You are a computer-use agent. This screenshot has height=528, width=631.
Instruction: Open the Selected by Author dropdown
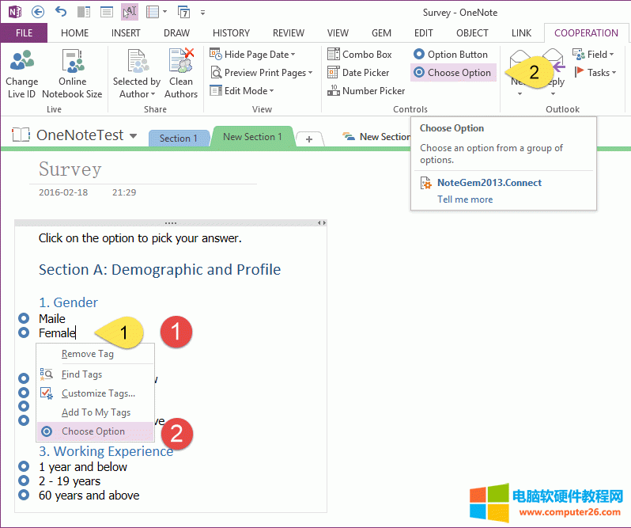[x=137, y=74]
